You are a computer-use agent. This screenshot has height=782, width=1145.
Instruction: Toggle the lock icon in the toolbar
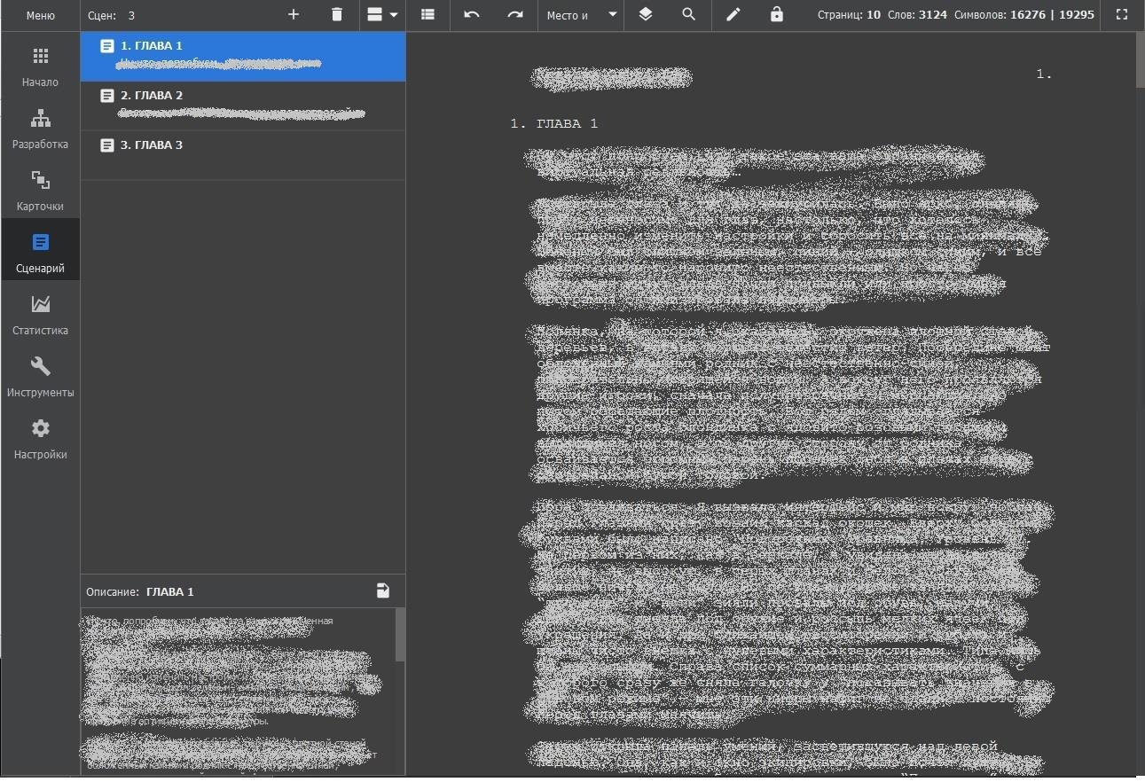pos(777,15)
